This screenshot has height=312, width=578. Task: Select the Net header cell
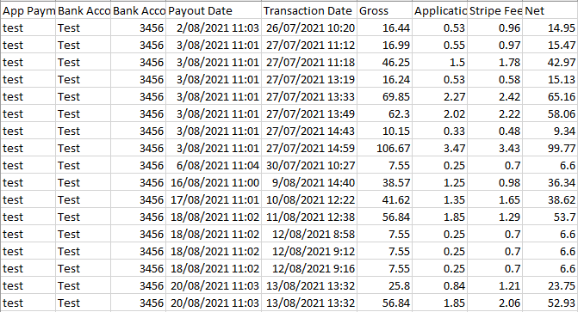coord(550,10)
